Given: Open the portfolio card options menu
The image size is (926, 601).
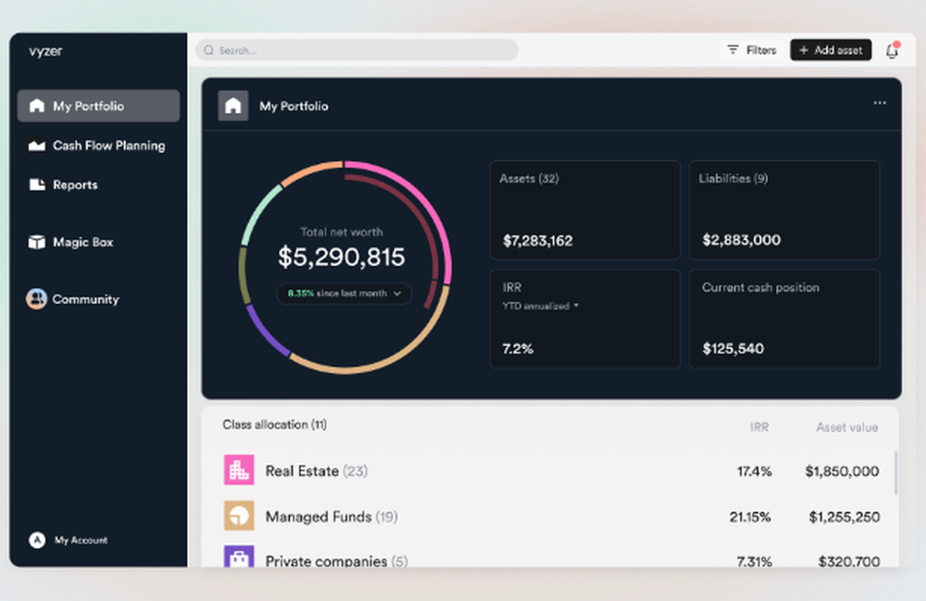Looking at the screenshot, I should pyautogui.click(x=880, y=104).
